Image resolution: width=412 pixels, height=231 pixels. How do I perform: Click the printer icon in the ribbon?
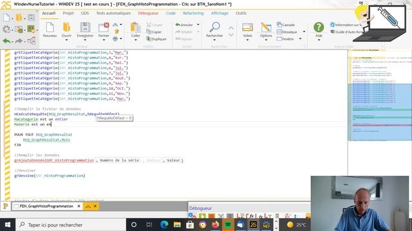[115, 38]
